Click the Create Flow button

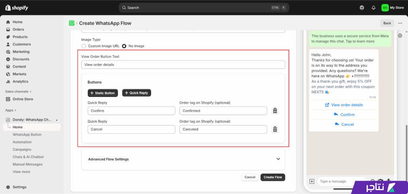click(x=273, y=177)
